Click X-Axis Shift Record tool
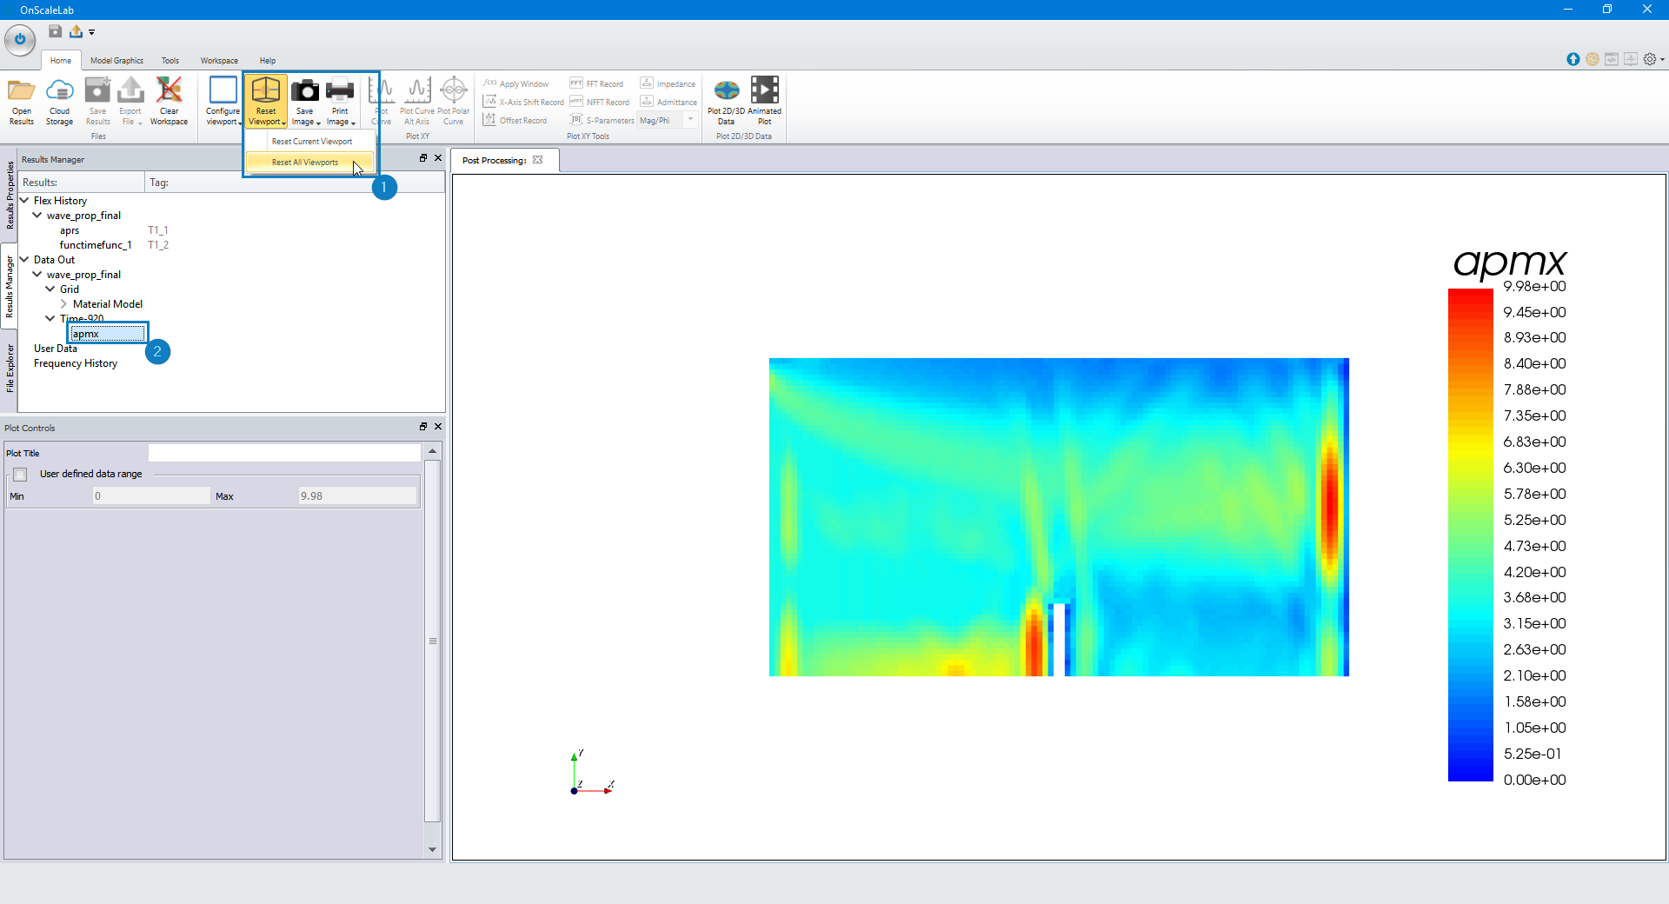Image resolution: width=1669 pixels, height=904 pixels. point(523,102)
